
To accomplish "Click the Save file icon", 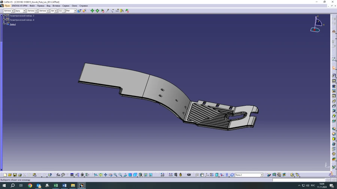I will 15,175.
